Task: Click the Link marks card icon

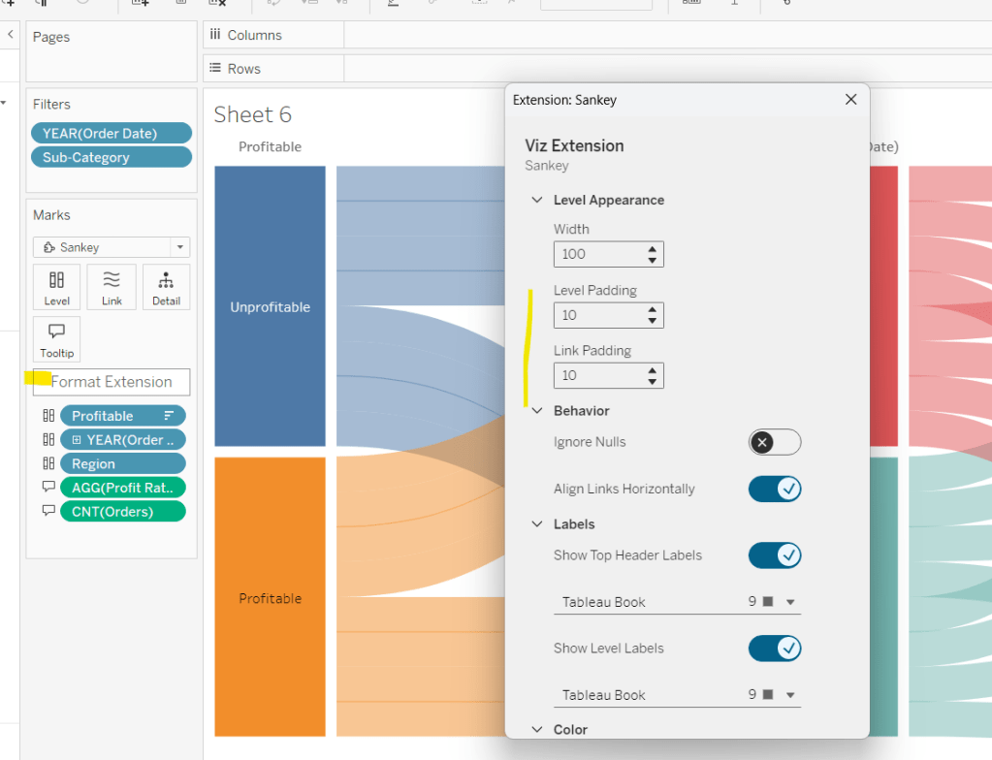Action: (x=112, y=287)
